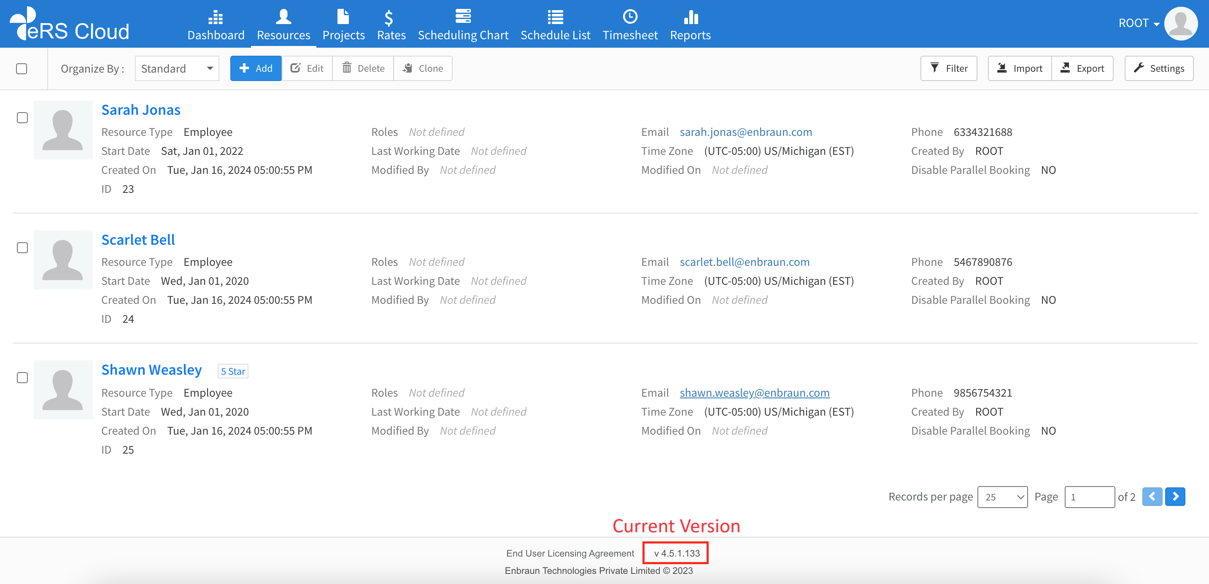
Task: Click the ID value 23
Action: (x=128, y=189)
